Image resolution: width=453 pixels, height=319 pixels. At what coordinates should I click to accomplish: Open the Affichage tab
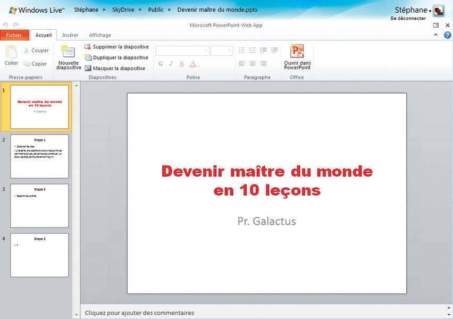(x=100, y=35)
